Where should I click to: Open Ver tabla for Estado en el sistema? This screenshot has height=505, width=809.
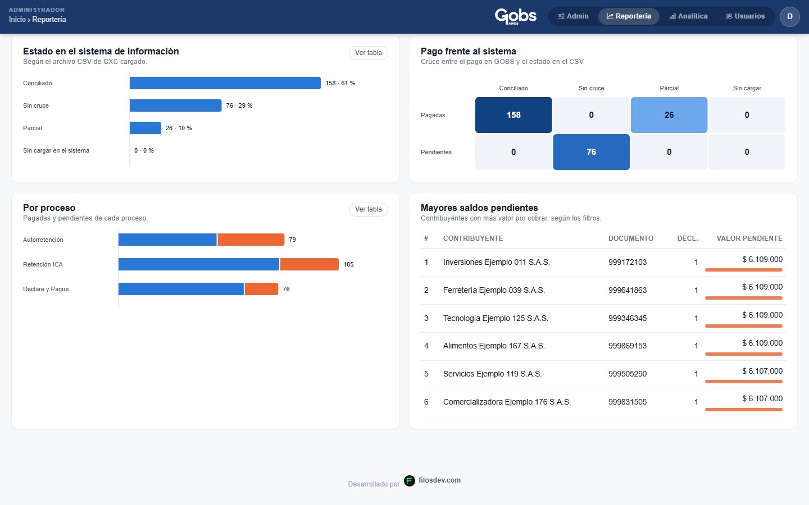tap(369, 53)
